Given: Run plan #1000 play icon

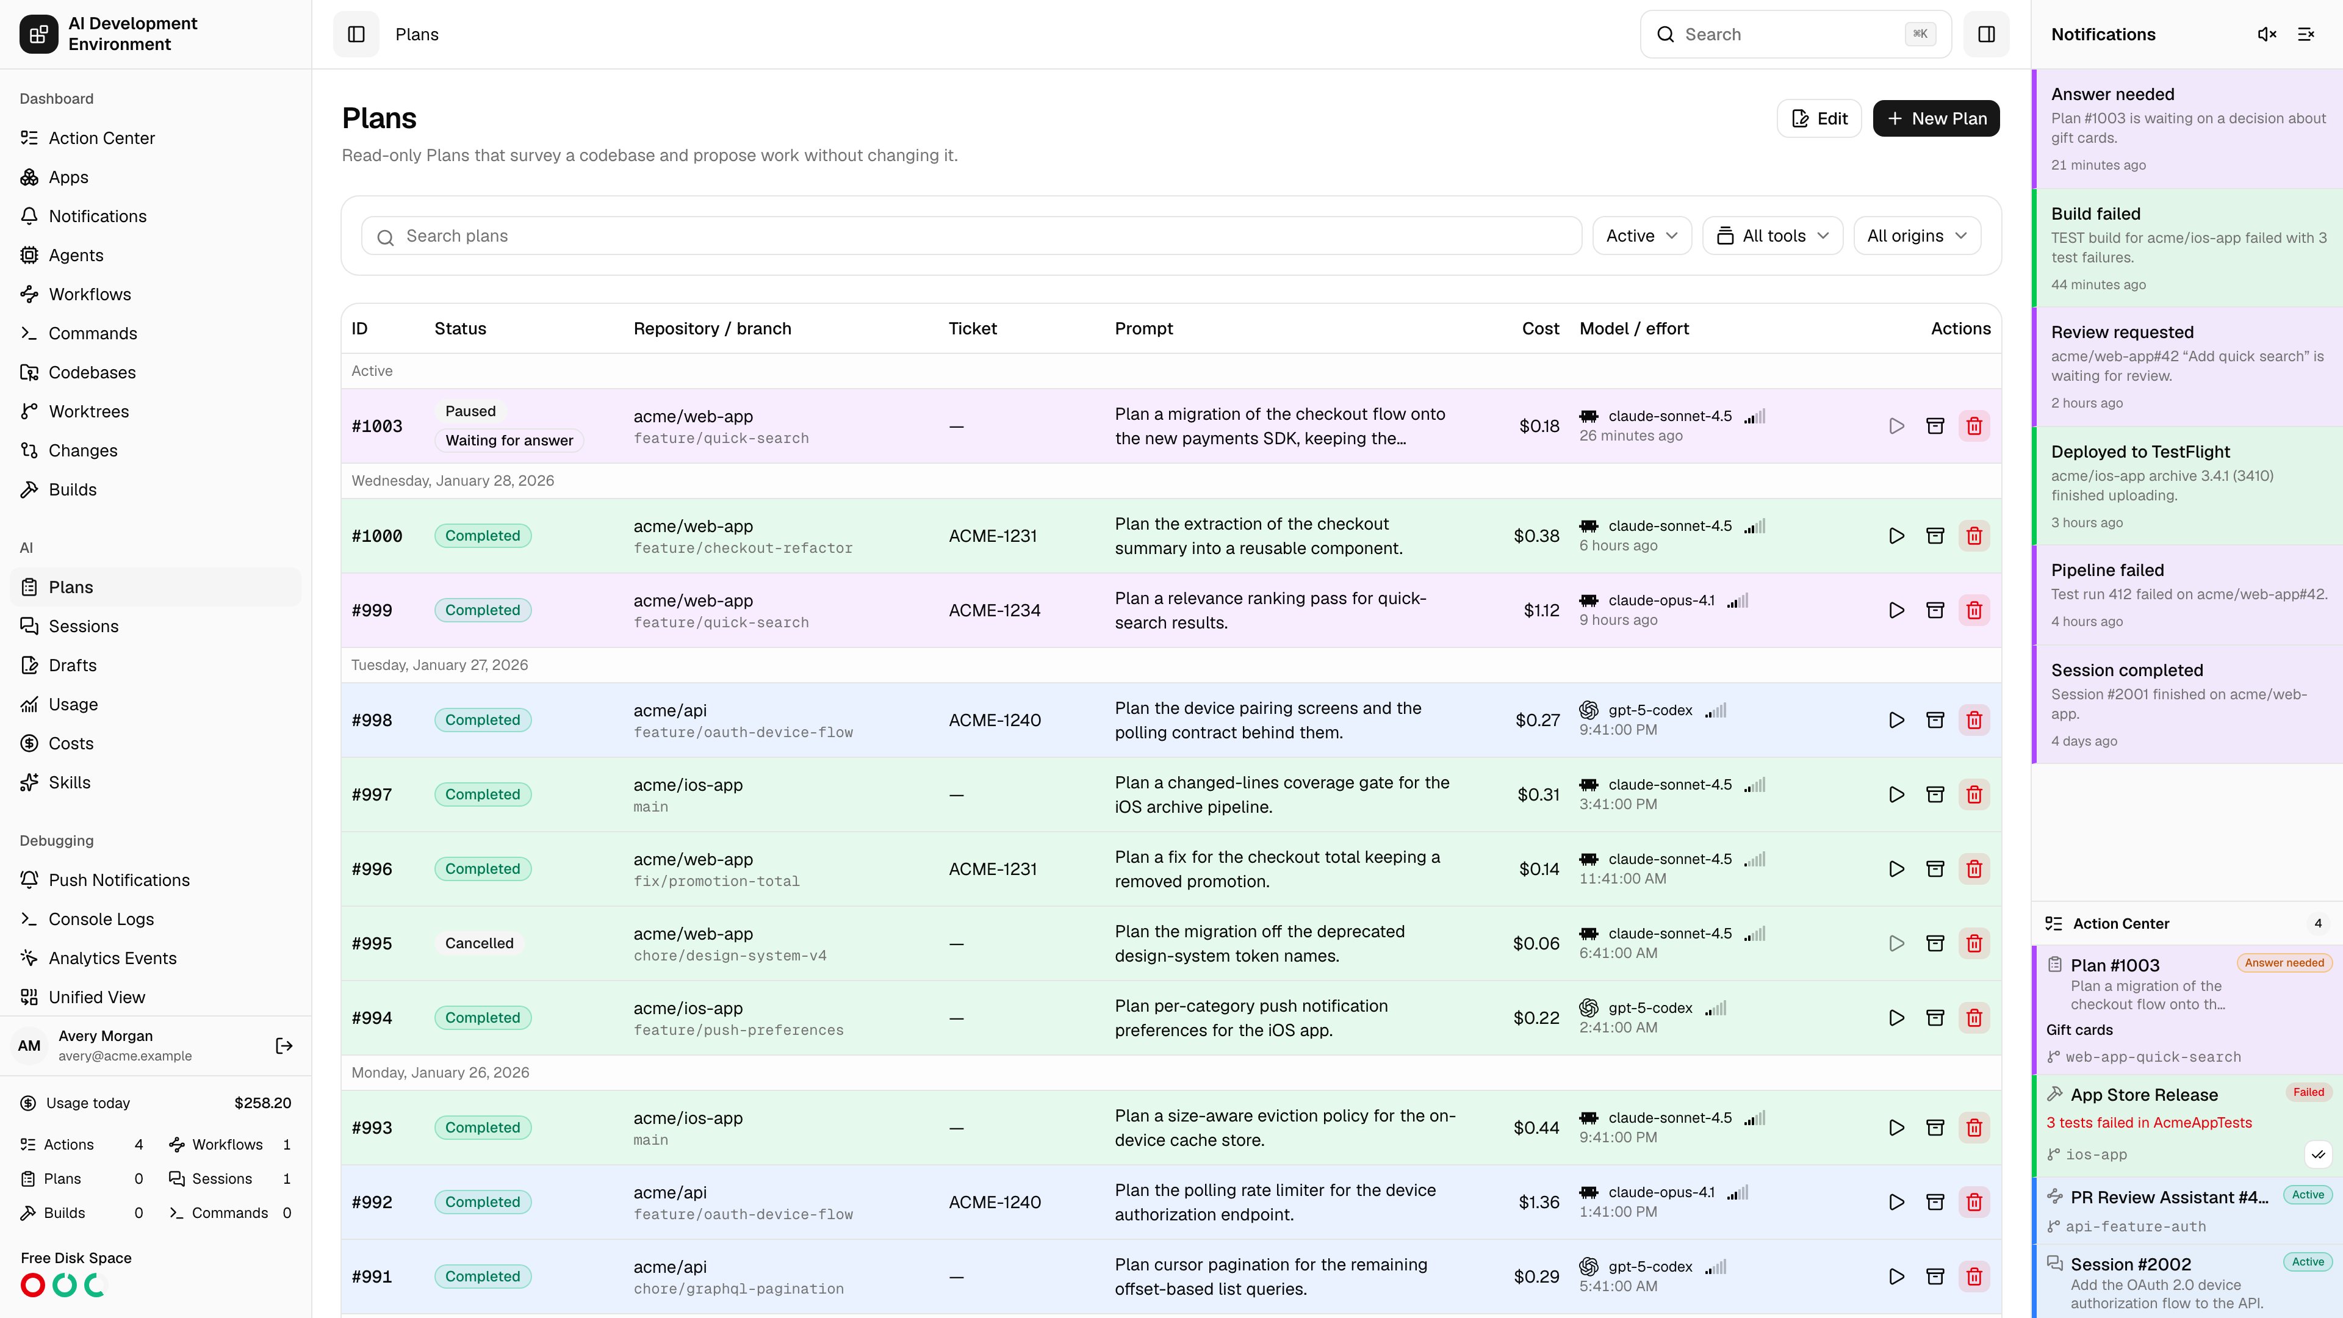Looking at the screenshot, I should tap(1896, 536).
